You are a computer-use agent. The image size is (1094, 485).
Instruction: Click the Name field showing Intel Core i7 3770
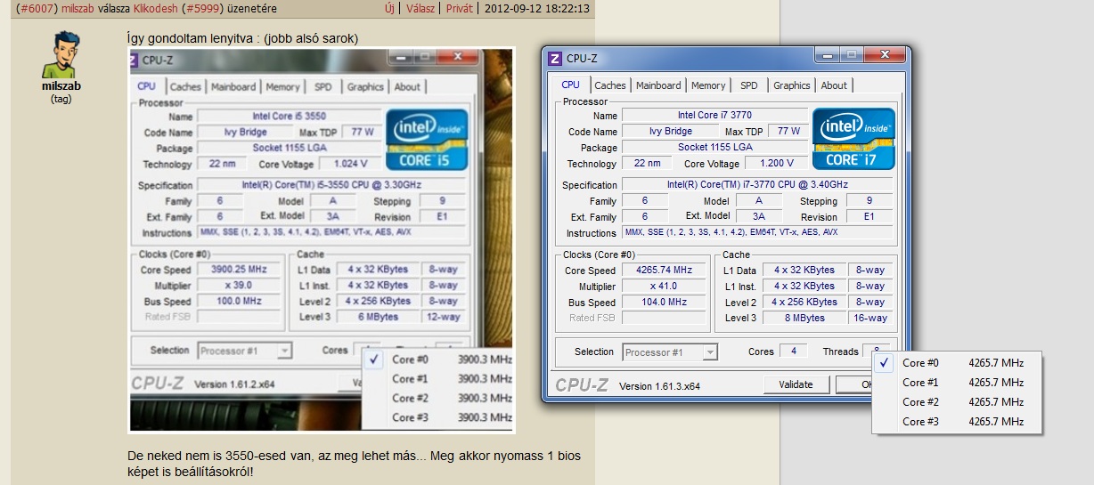[714, 116]
